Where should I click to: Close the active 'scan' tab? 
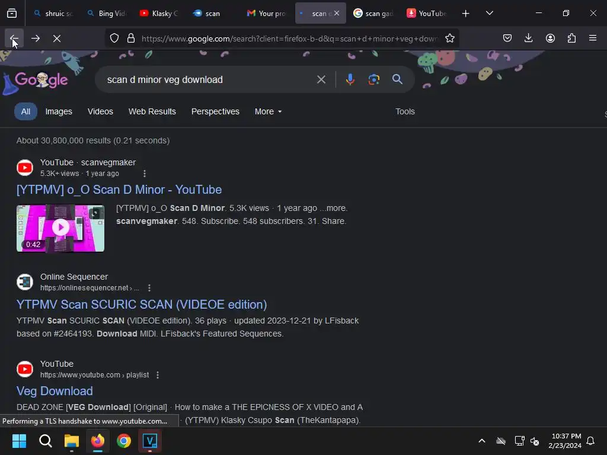coord(337,13)
